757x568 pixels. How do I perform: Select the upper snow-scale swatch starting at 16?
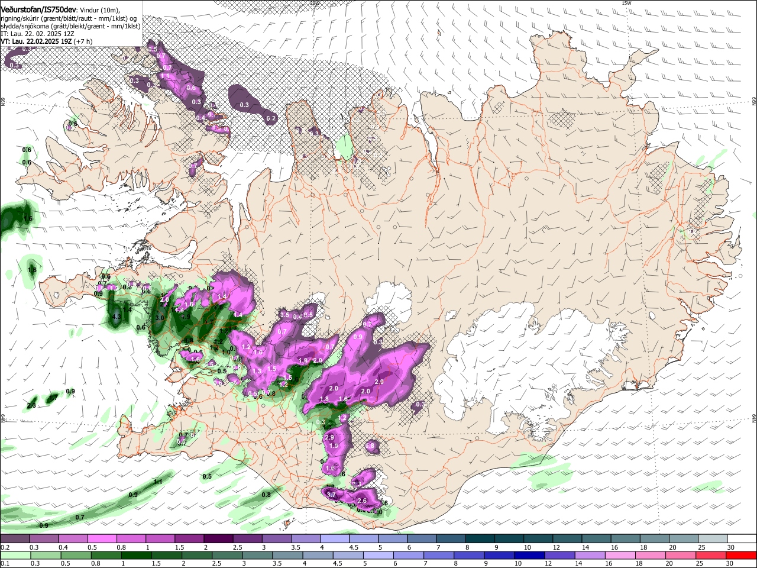626,539
